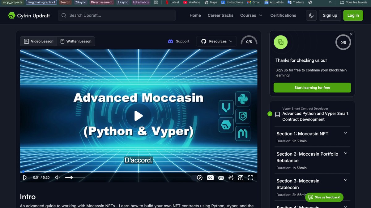Screen dimensions: 371x208
Task: Click the feedback chat icon
Action: 311,197
